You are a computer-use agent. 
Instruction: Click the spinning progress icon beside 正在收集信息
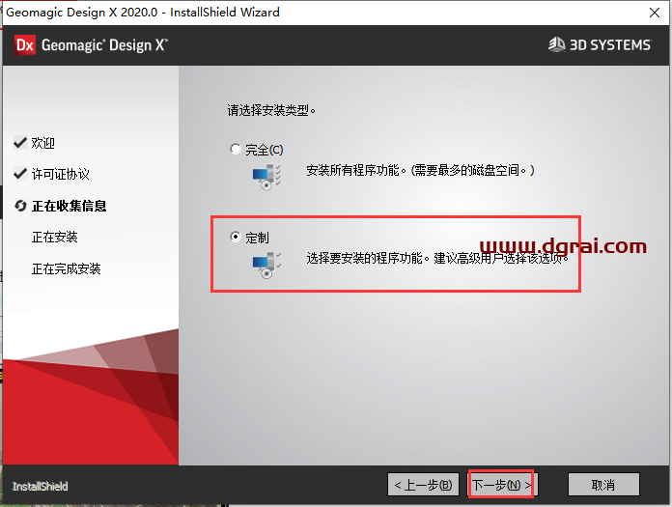pyautogui.click(x=20, y=206)
